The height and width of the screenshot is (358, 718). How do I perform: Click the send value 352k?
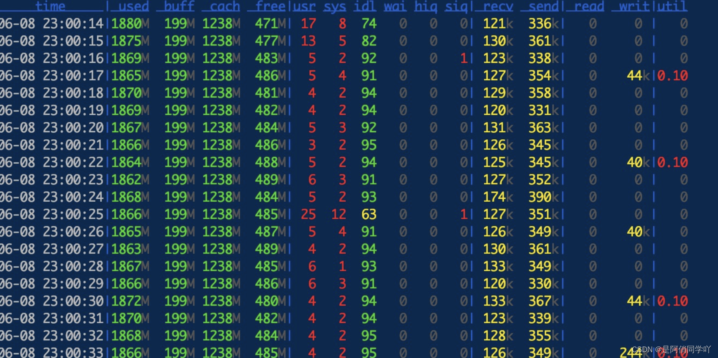[x=543, y=180]
